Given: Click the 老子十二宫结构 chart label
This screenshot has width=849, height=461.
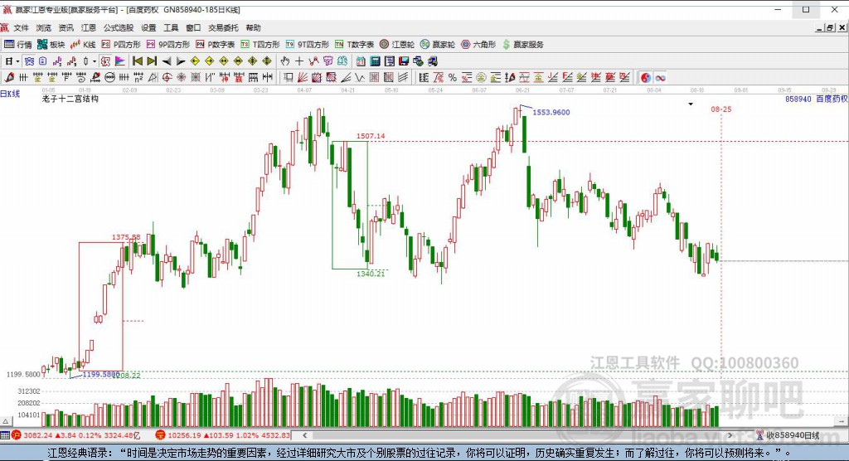Looking at the screenshot, I should click(70, 99).
